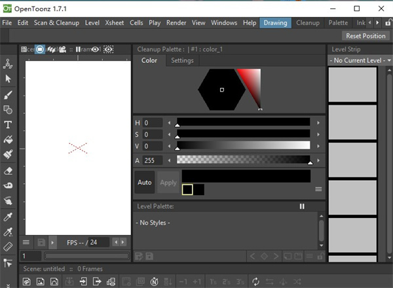Open the Cleanup room tab
Screen dimensions: 393x288
[x=308, y=23]
